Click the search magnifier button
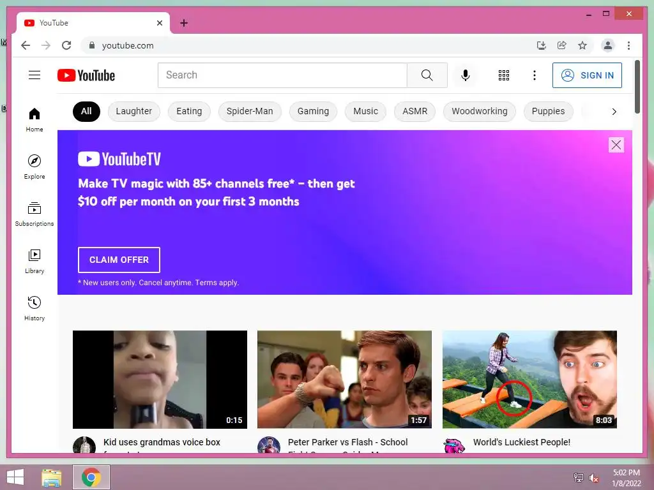 click(x=427, y=75)
